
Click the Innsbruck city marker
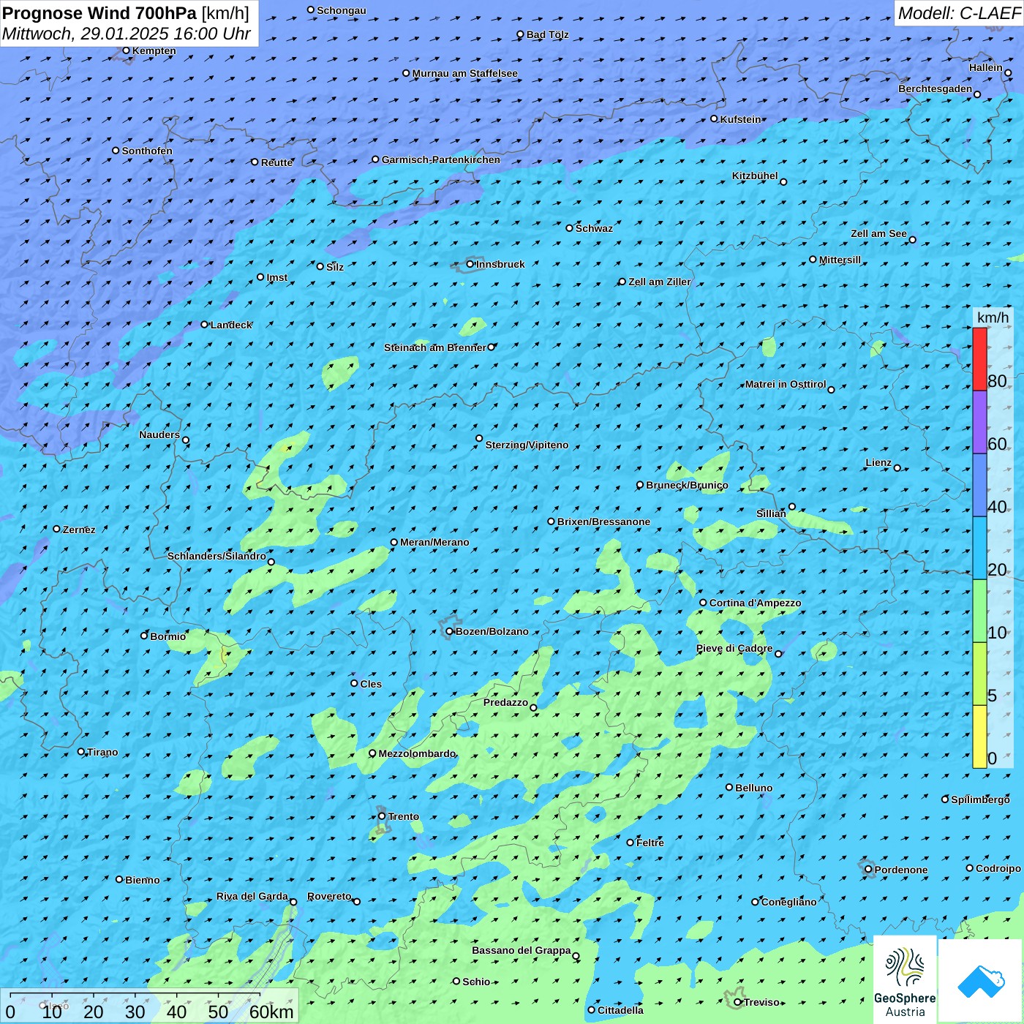[x=470, y=264]
